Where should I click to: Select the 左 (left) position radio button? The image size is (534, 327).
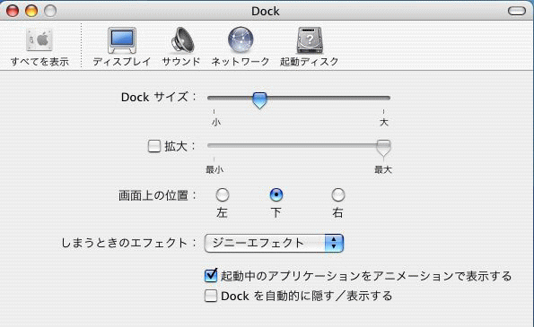223,194
